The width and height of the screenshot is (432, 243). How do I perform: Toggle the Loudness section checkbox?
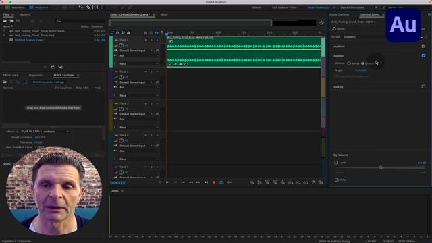point(423,47)
